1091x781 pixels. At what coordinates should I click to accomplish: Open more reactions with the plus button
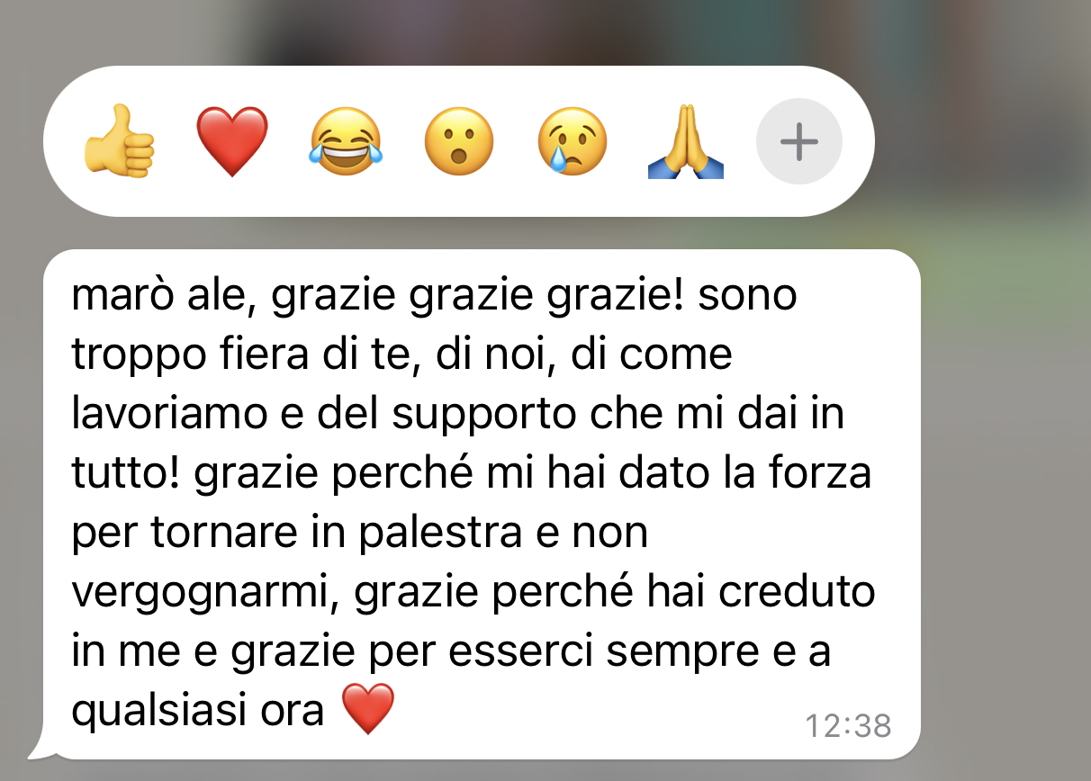799,142
